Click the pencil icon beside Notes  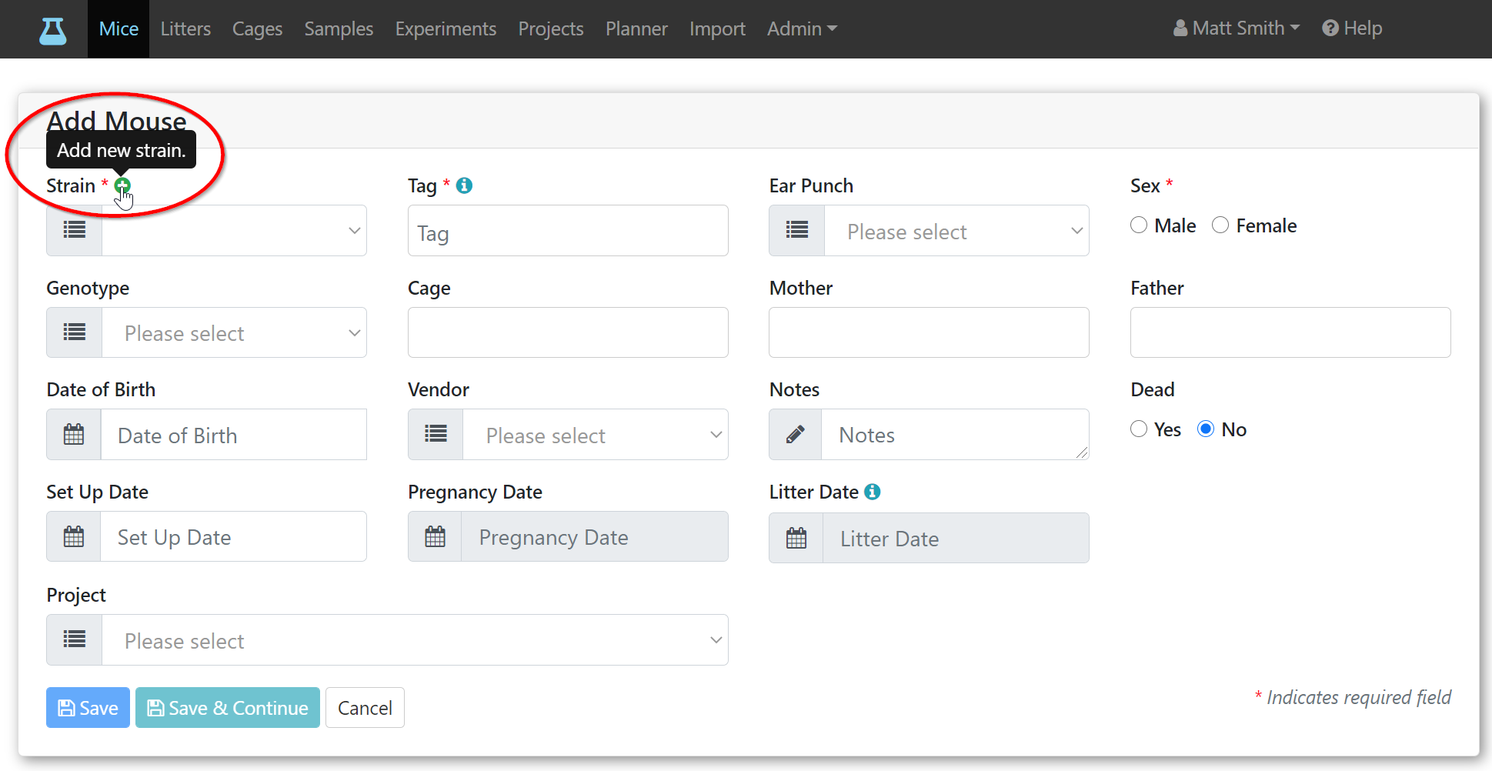point(796,435)
